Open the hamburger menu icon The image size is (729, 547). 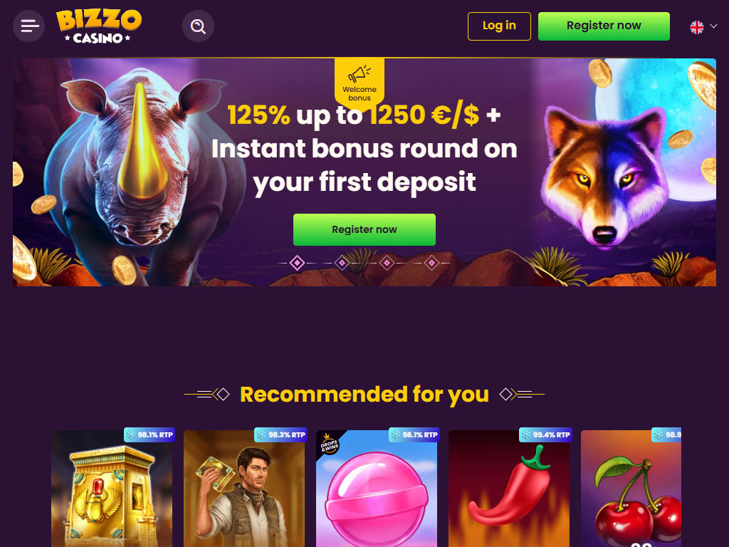click(x=28, y=26)
